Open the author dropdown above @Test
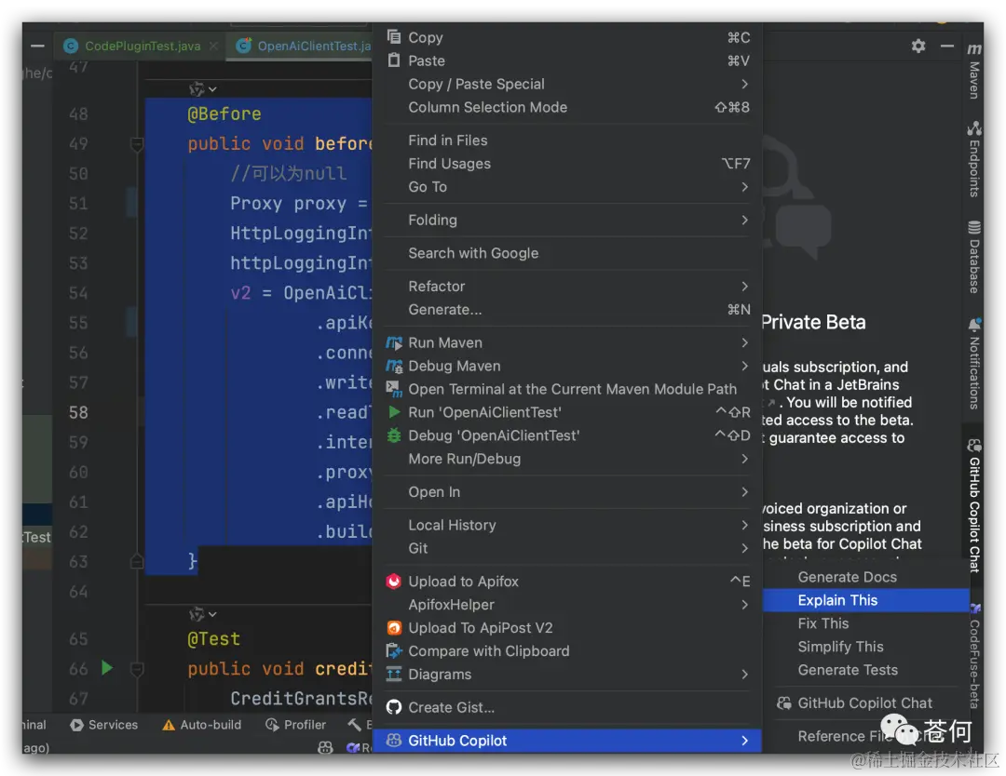Viewport: 1006px width, 776px height. (203, 614)
